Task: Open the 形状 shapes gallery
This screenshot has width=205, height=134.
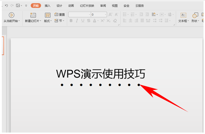Action: 195,17
